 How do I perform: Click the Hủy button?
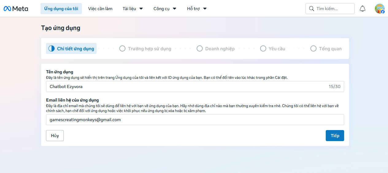[55, 136]
